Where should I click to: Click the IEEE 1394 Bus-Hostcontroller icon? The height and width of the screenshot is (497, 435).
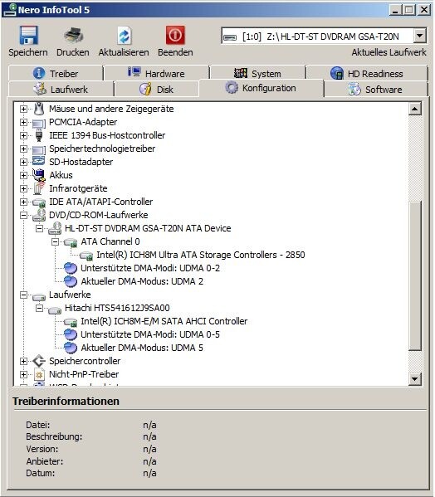click(x=39, y=135)
